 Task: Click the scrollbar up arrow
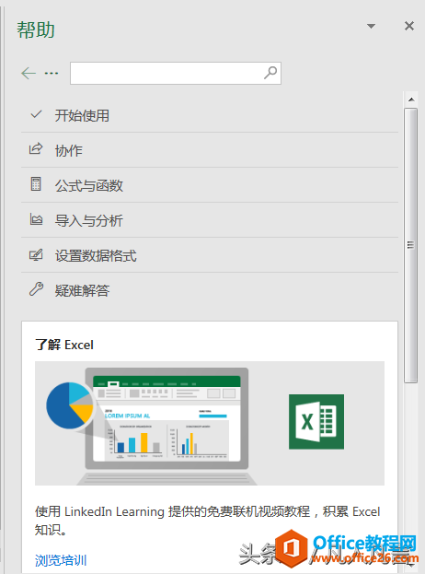411,100
